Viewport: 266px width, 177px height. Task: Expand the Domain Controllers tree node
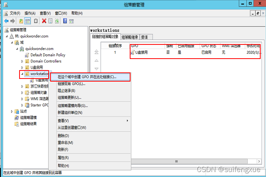22,61
